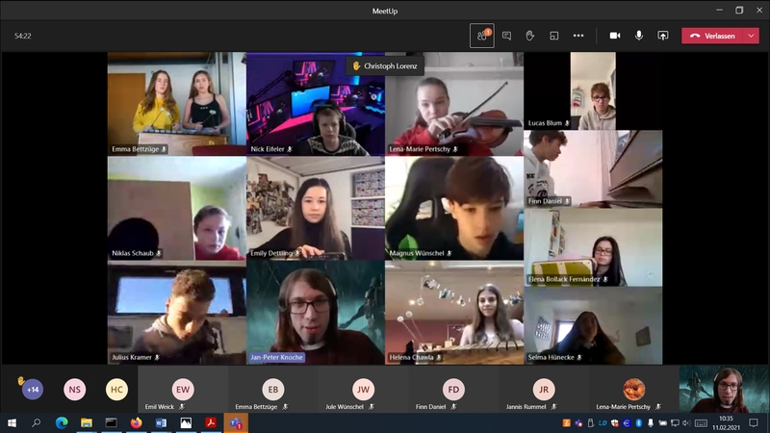Open Microsoft Edge from the taskbar
Viewport: 770px width, 433px height.
pos(62,422)
